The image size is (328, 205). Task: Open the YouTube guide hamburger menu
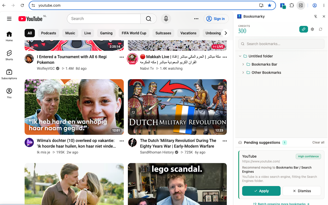9,19
